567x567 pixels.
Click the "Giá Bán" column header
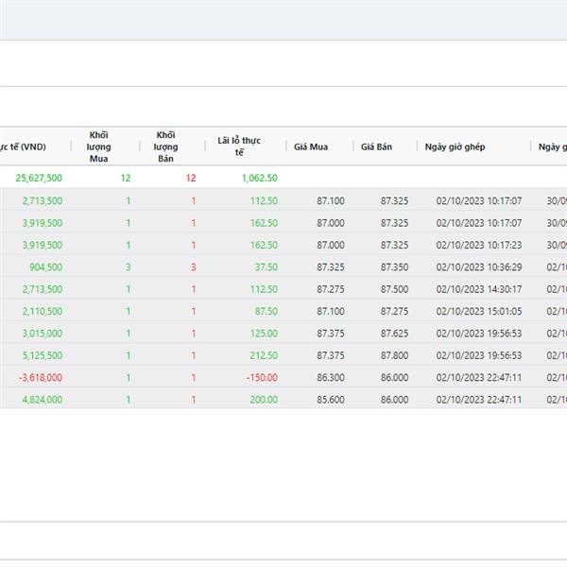[x=376, y=147]
